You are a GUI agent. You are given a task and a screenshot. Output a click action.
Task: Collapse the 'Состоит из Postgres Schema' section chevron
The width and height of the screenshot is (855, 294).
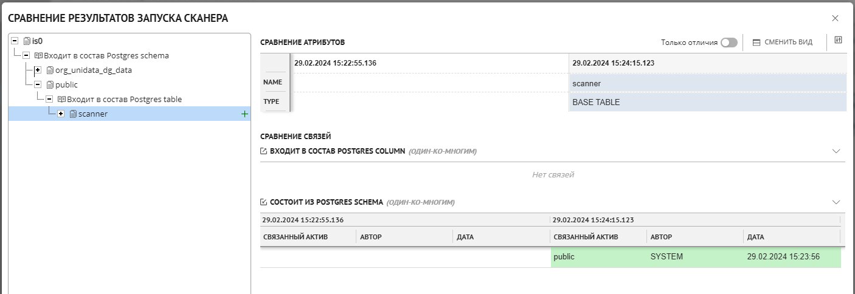[836, 202]
